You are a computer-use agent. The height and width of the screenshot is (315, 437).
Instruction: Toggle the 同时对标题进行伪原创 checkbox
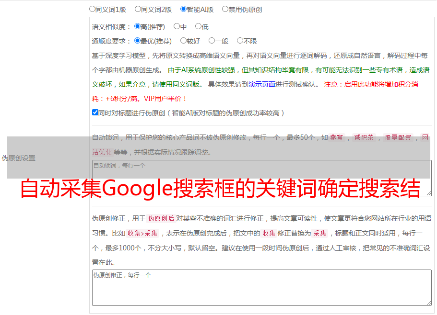click(x=95, y=112)
